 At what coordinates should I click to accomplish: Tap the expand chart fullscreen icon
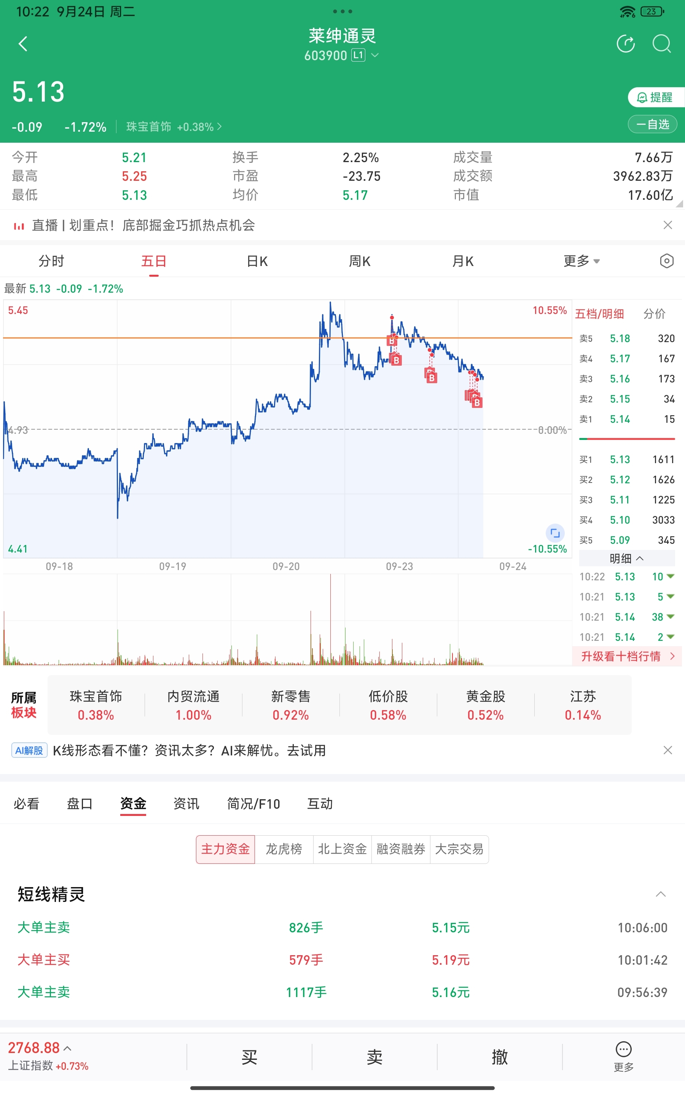coord(555,533)
